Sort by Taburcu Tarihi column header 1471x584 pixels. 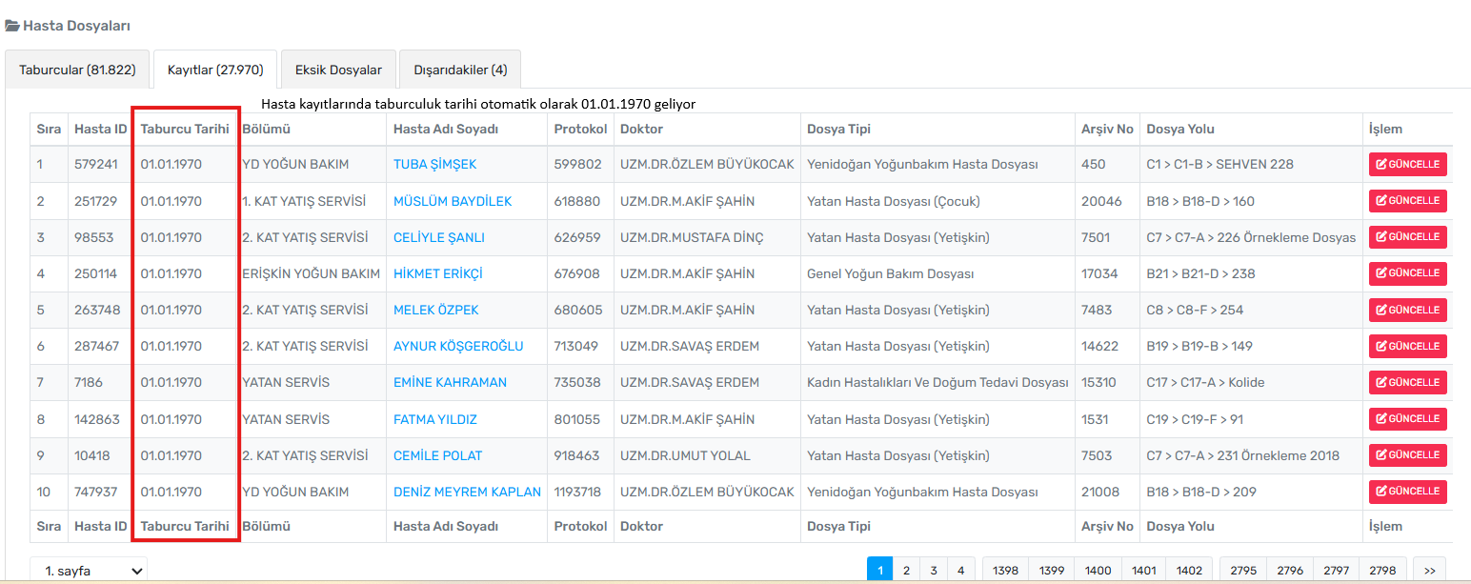pyautogui.click(x=185, y=130)
